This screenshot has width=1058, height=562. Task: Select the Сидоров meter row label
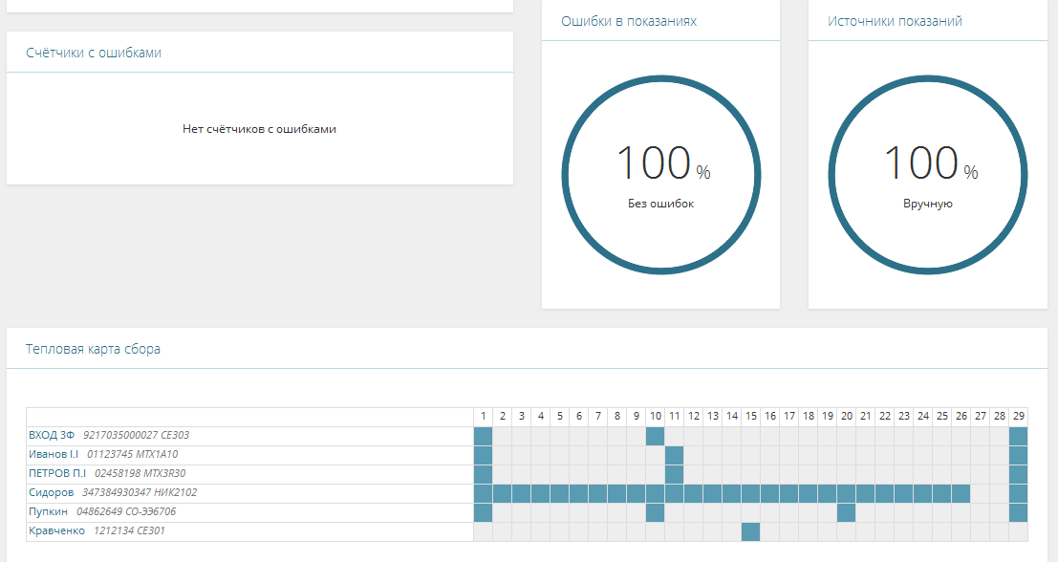coord(52,493)
